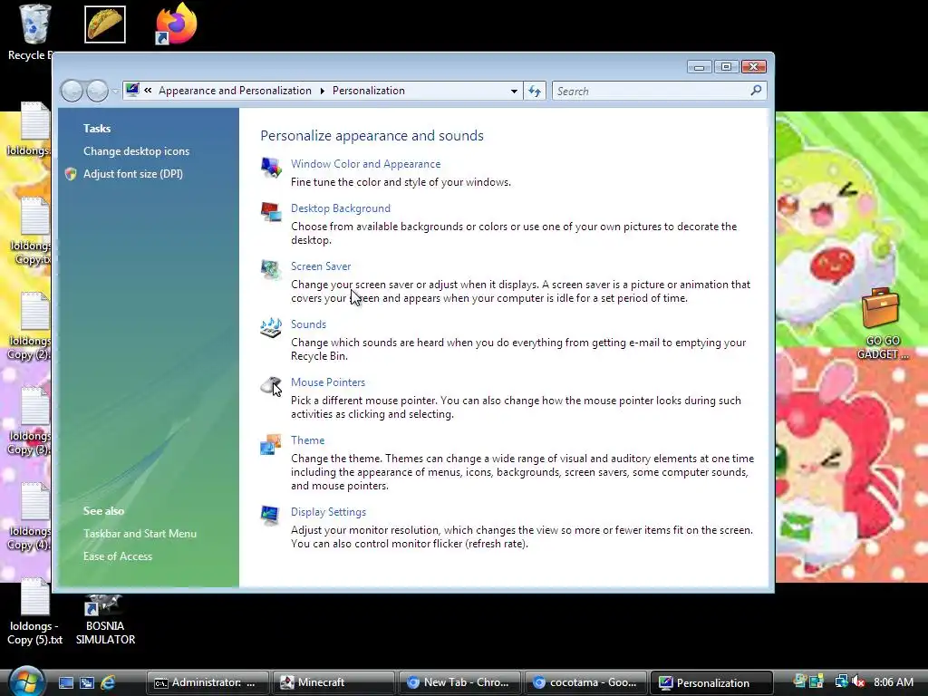Click the Mouse Pointers icon

pos(271,386)
